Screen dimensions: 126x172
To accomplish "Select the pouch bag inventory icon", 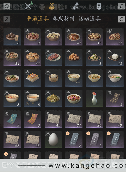I will click(52, 6).
